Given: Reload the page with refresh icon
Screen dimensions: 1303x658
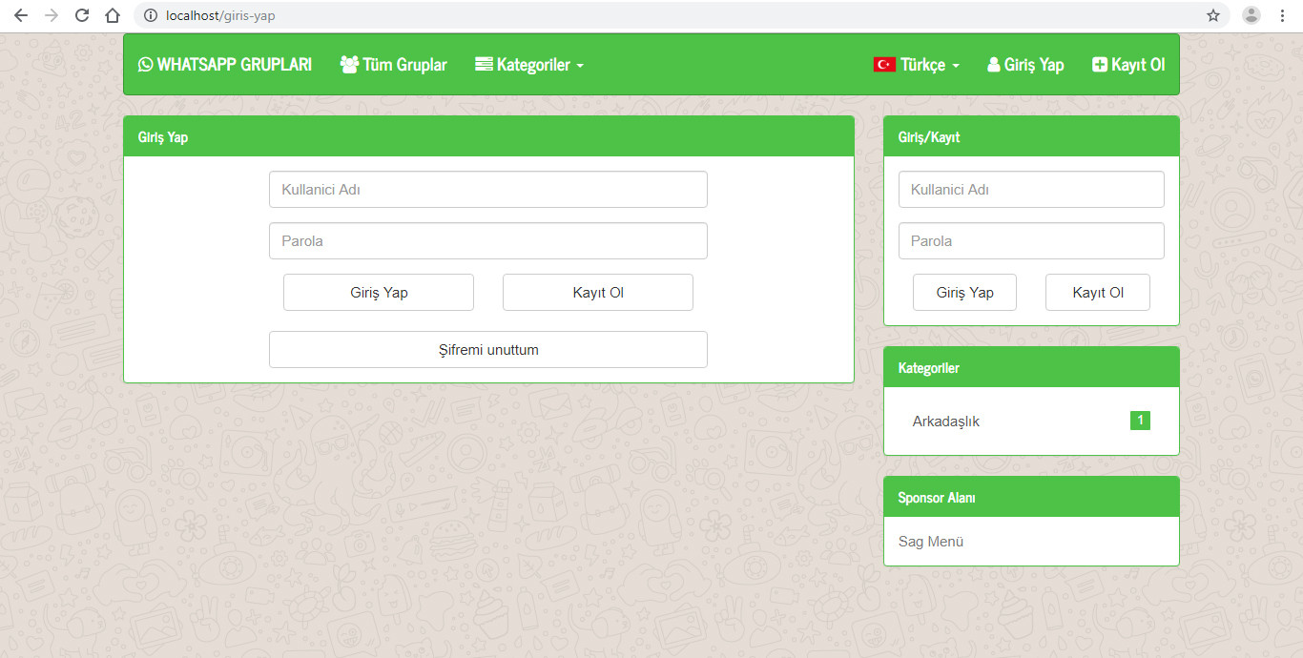Looking at the screenshot, I should click(82, 15).
